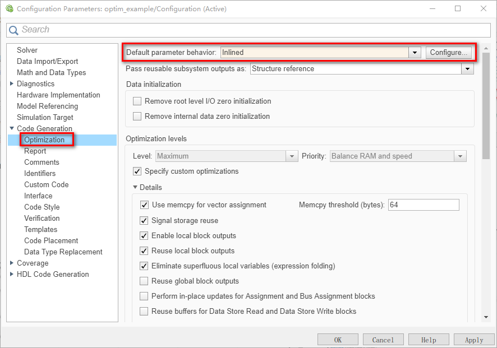Open the Verification pane
Image resolution: width=497 pixels, height=348 pixels.
click(42, 218)
